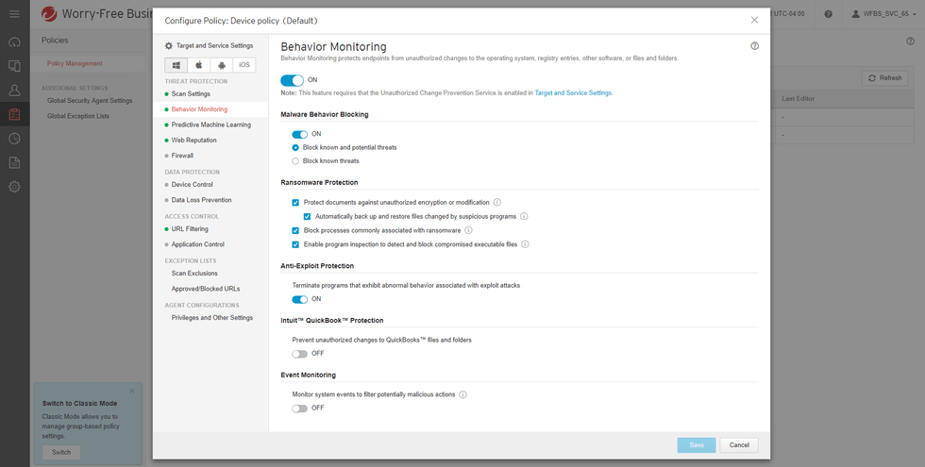The height and width of the screenshot is (467, 925).
Task: Open Behavior Monitoring help question icon
Action: [x=754, y=46]
